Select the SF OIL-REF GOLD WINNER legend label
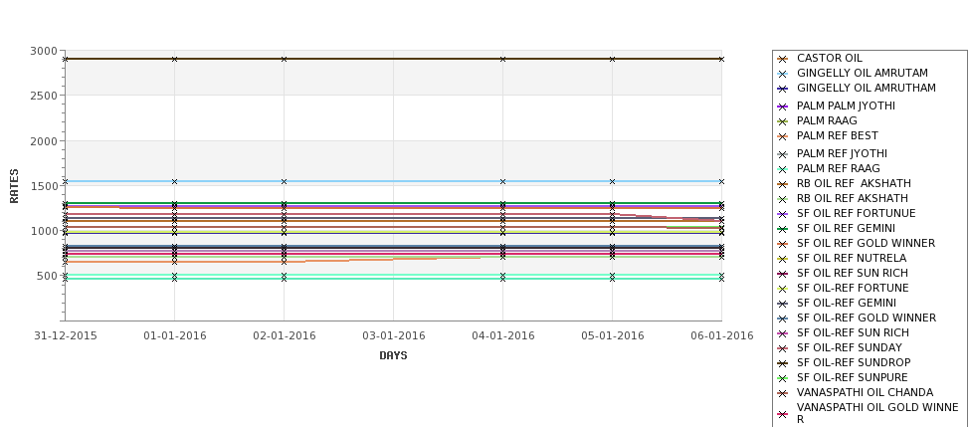 (867, 318)
